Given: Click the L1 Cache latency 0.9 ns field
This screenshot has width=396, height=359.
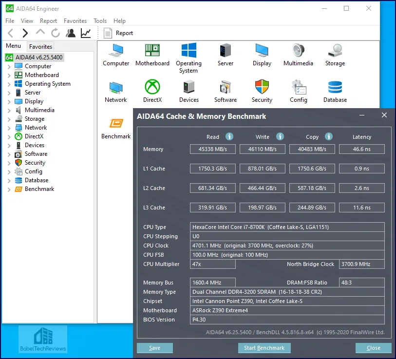Looking at the screenshot, I should pos(361,169).
